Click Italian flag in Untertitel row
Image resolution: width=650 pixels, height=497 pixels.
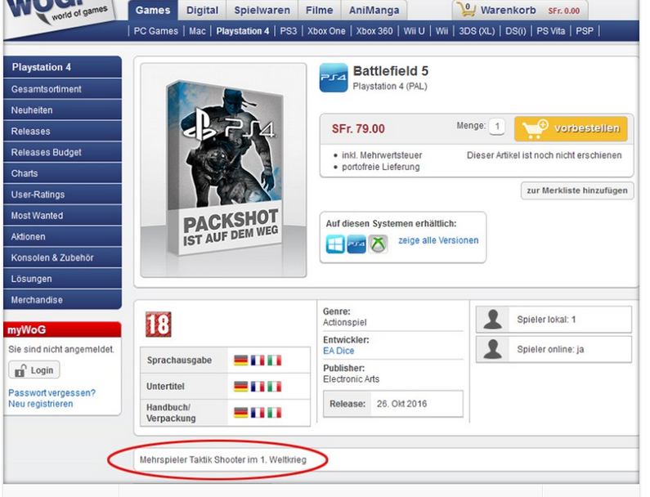click(274, 387)
